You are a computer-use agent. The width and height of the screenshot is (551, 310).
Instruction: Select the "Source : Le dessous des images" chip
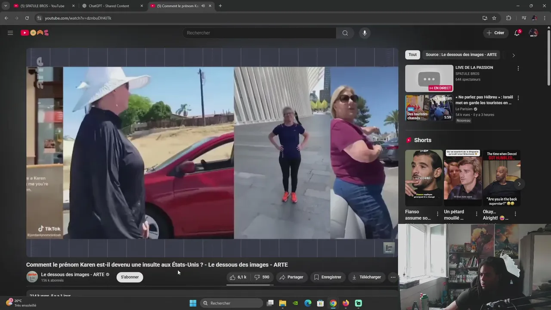pyautogui.click(x=461, y=55)
